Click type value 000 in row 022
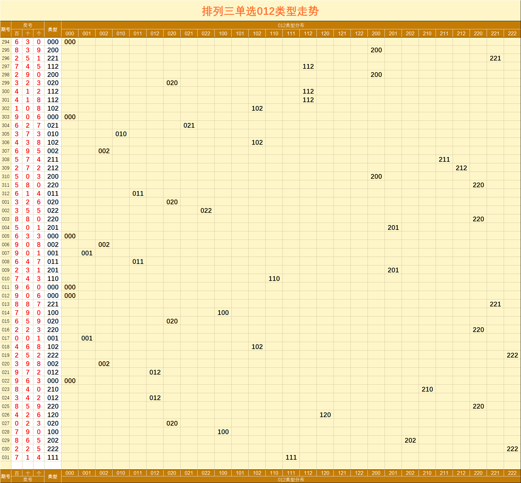 coord(53,381)
